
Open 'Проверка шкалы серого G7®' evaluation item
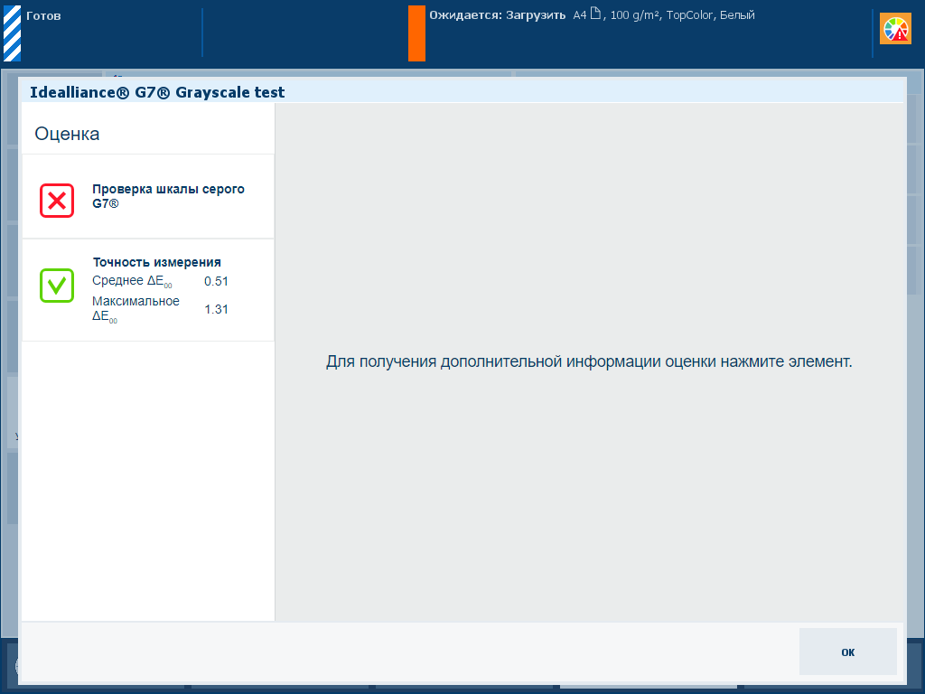[x=148, y=196]
